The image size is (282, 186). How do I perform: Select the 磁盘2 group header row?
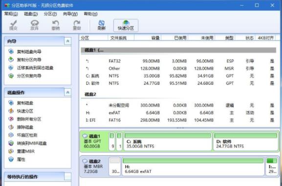pyautogui.click(x=178, y=94)
